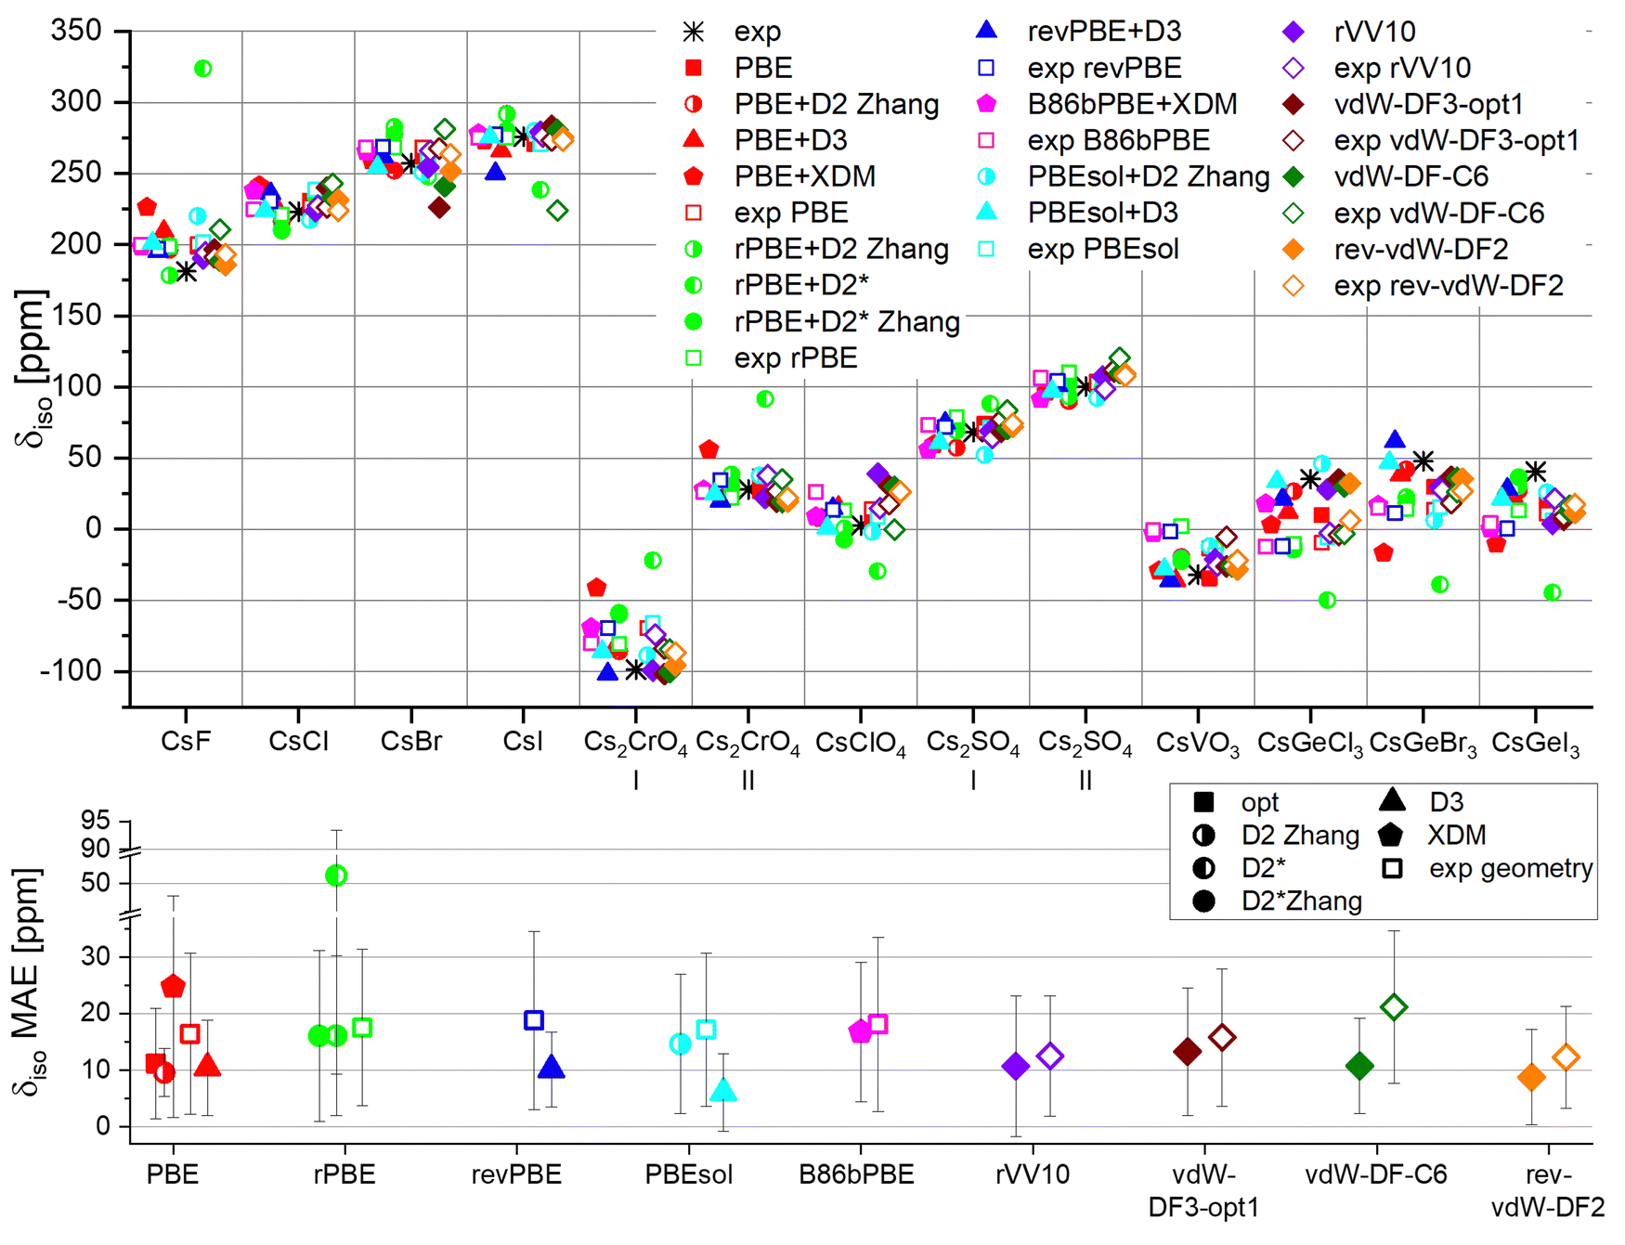Click the open purple diamond 'exp rVV10' marker

click(x=1293, y=68)
